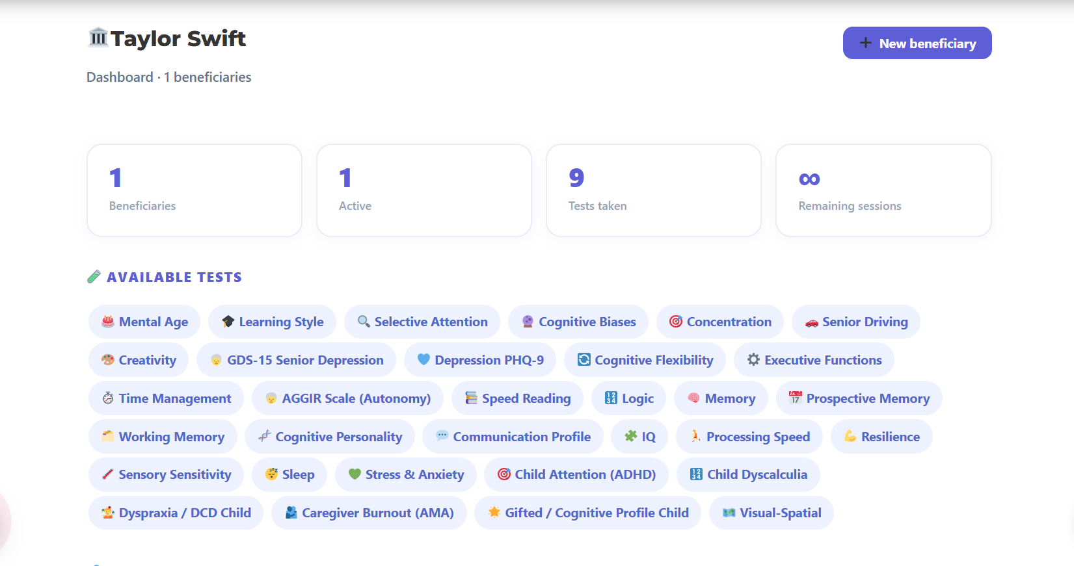
Task: Open the Child Attention (ADHD) test
Action: click(x=576, y=474)
